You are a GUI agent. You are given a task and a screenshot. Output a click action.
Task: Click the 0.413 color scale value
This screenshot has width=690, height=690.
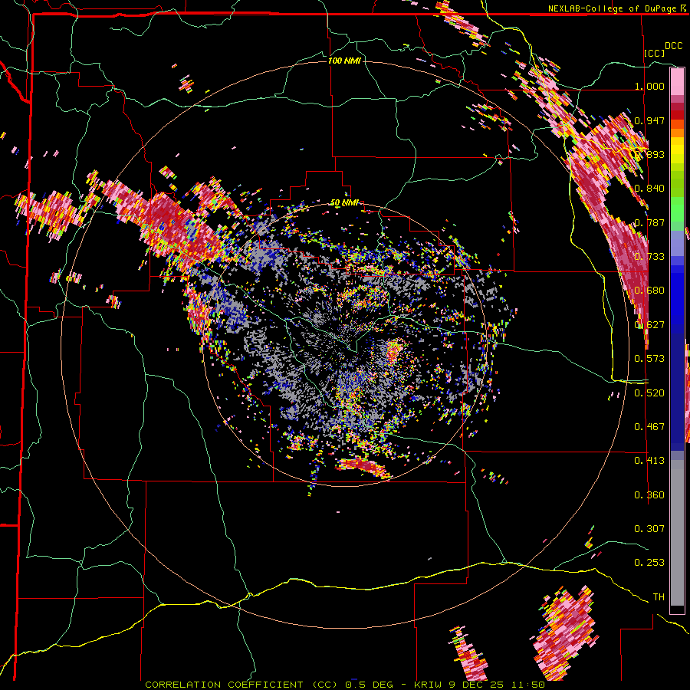[649, 461]
